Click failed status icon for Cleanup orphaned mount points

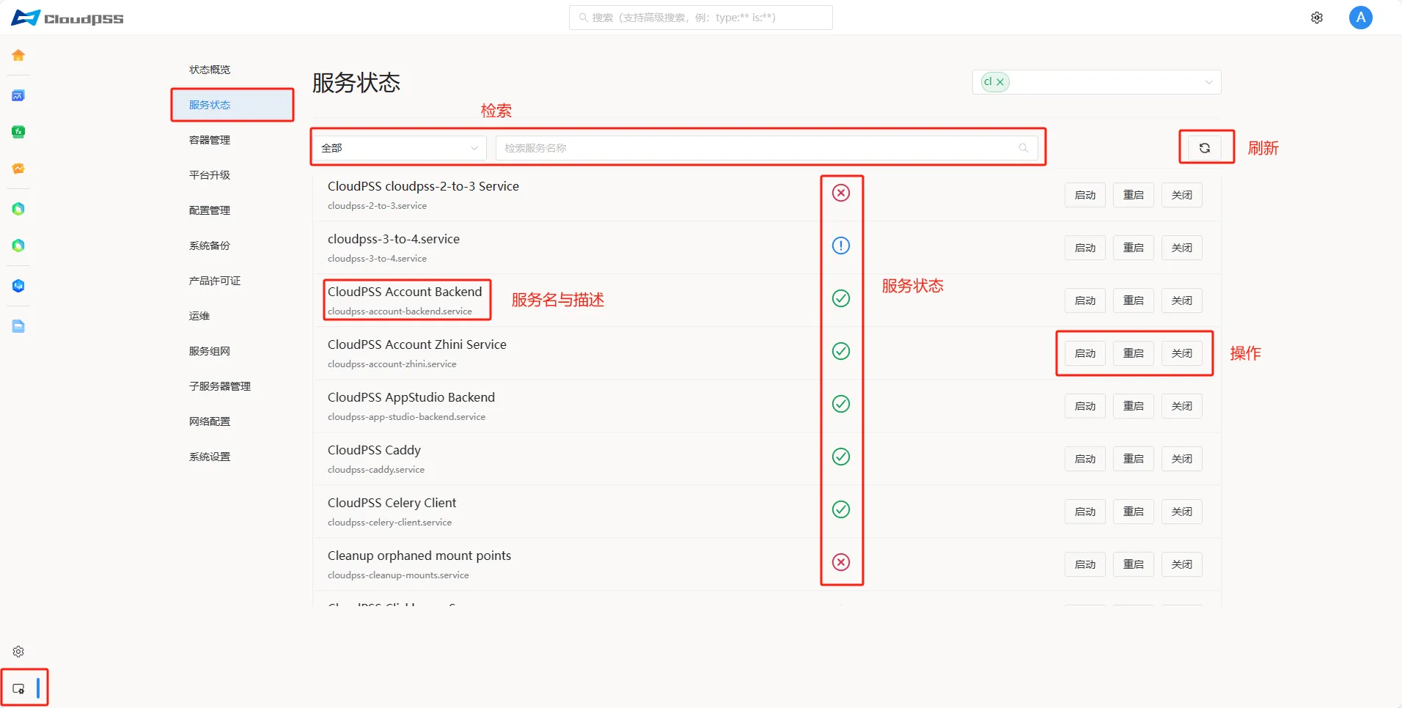point(841,562)
